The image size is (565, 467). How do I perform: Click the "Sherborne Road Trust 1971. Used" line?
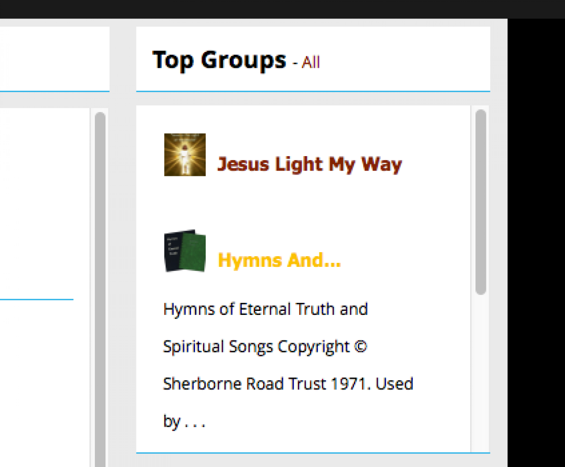click(x=288, y=384)
